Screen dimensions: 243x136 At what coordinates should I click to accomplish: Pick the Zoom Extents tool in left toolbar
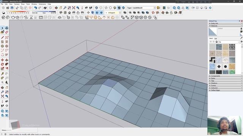coord(2,96)
